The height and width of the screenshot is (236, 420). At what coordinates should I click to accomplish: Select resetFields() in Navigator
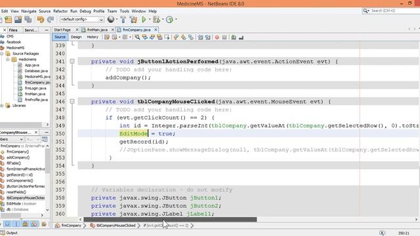click(16, 192)
